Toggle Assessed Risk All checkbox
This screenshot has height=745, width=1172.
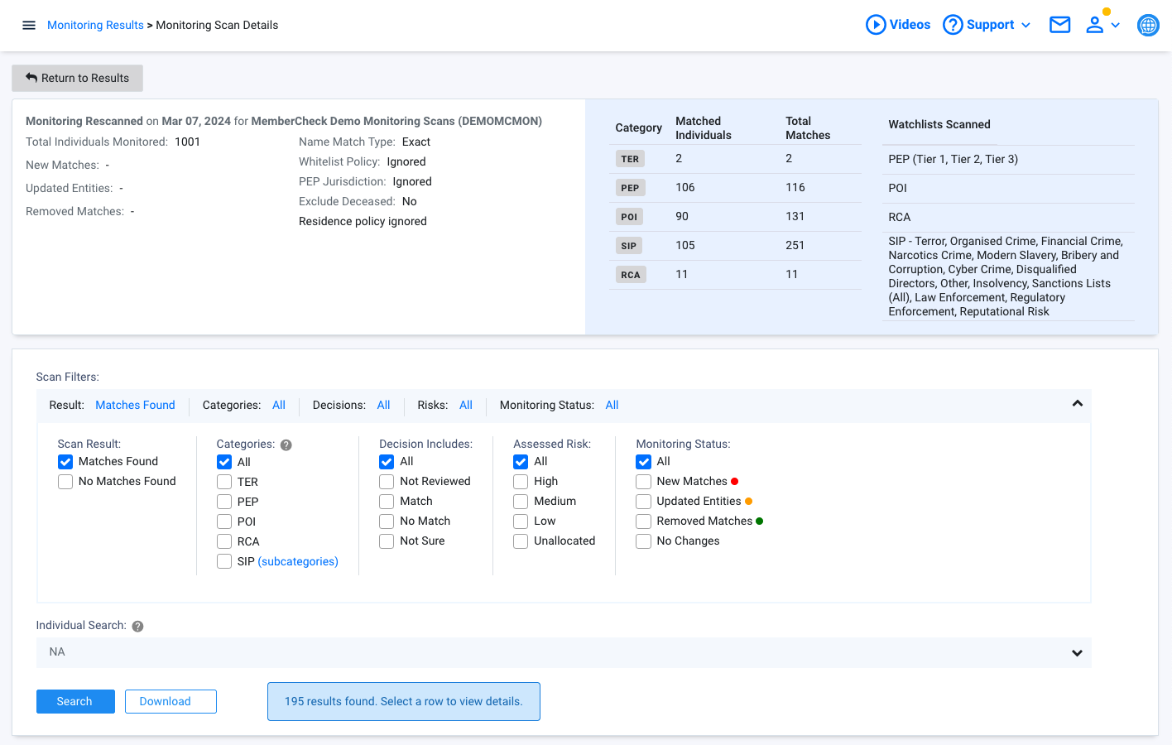click(521, 462)
